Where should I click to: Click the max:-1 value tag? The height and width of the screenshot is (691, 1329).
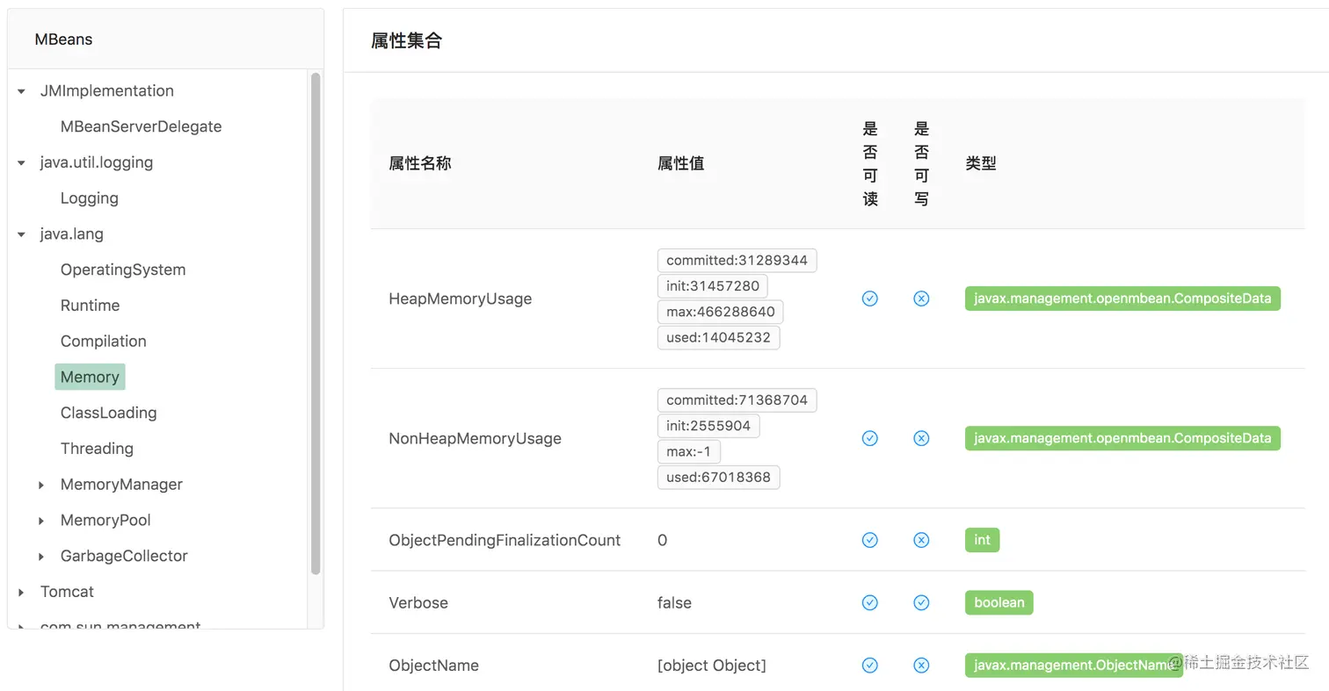[688, 451]
